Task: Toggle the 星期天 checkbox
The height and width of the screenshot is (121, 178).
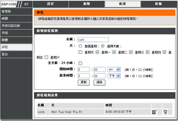Action: 80,52
